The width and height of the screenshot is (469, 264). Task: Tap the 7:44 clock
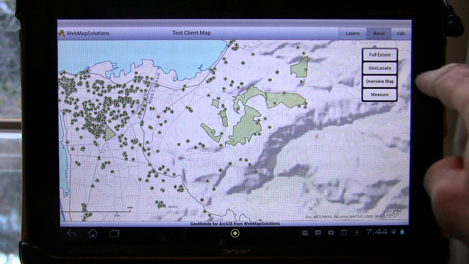[376, 232]
